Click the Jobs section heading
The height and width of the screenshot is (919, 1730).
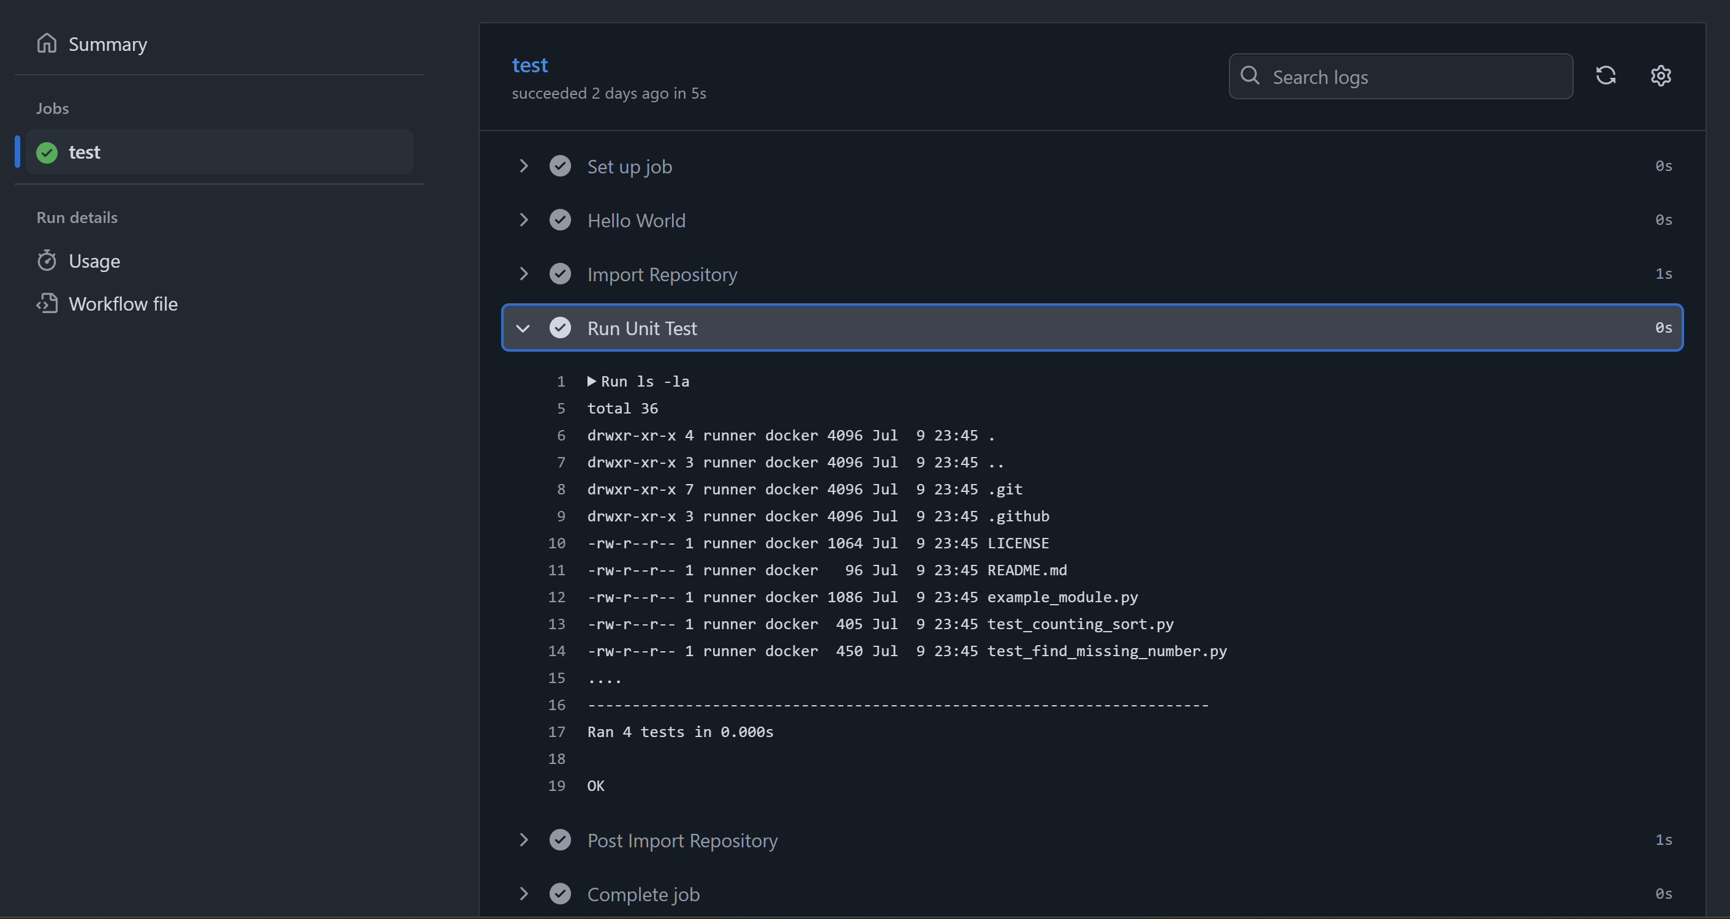click(53, 108)
